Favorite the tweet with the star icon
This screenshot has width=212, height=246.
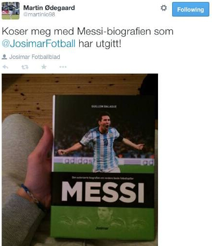coord(44,67)
